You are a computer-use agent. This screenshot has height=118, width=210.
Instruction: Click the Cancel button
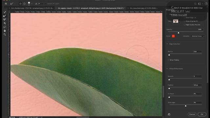click(x=192, y=114)
